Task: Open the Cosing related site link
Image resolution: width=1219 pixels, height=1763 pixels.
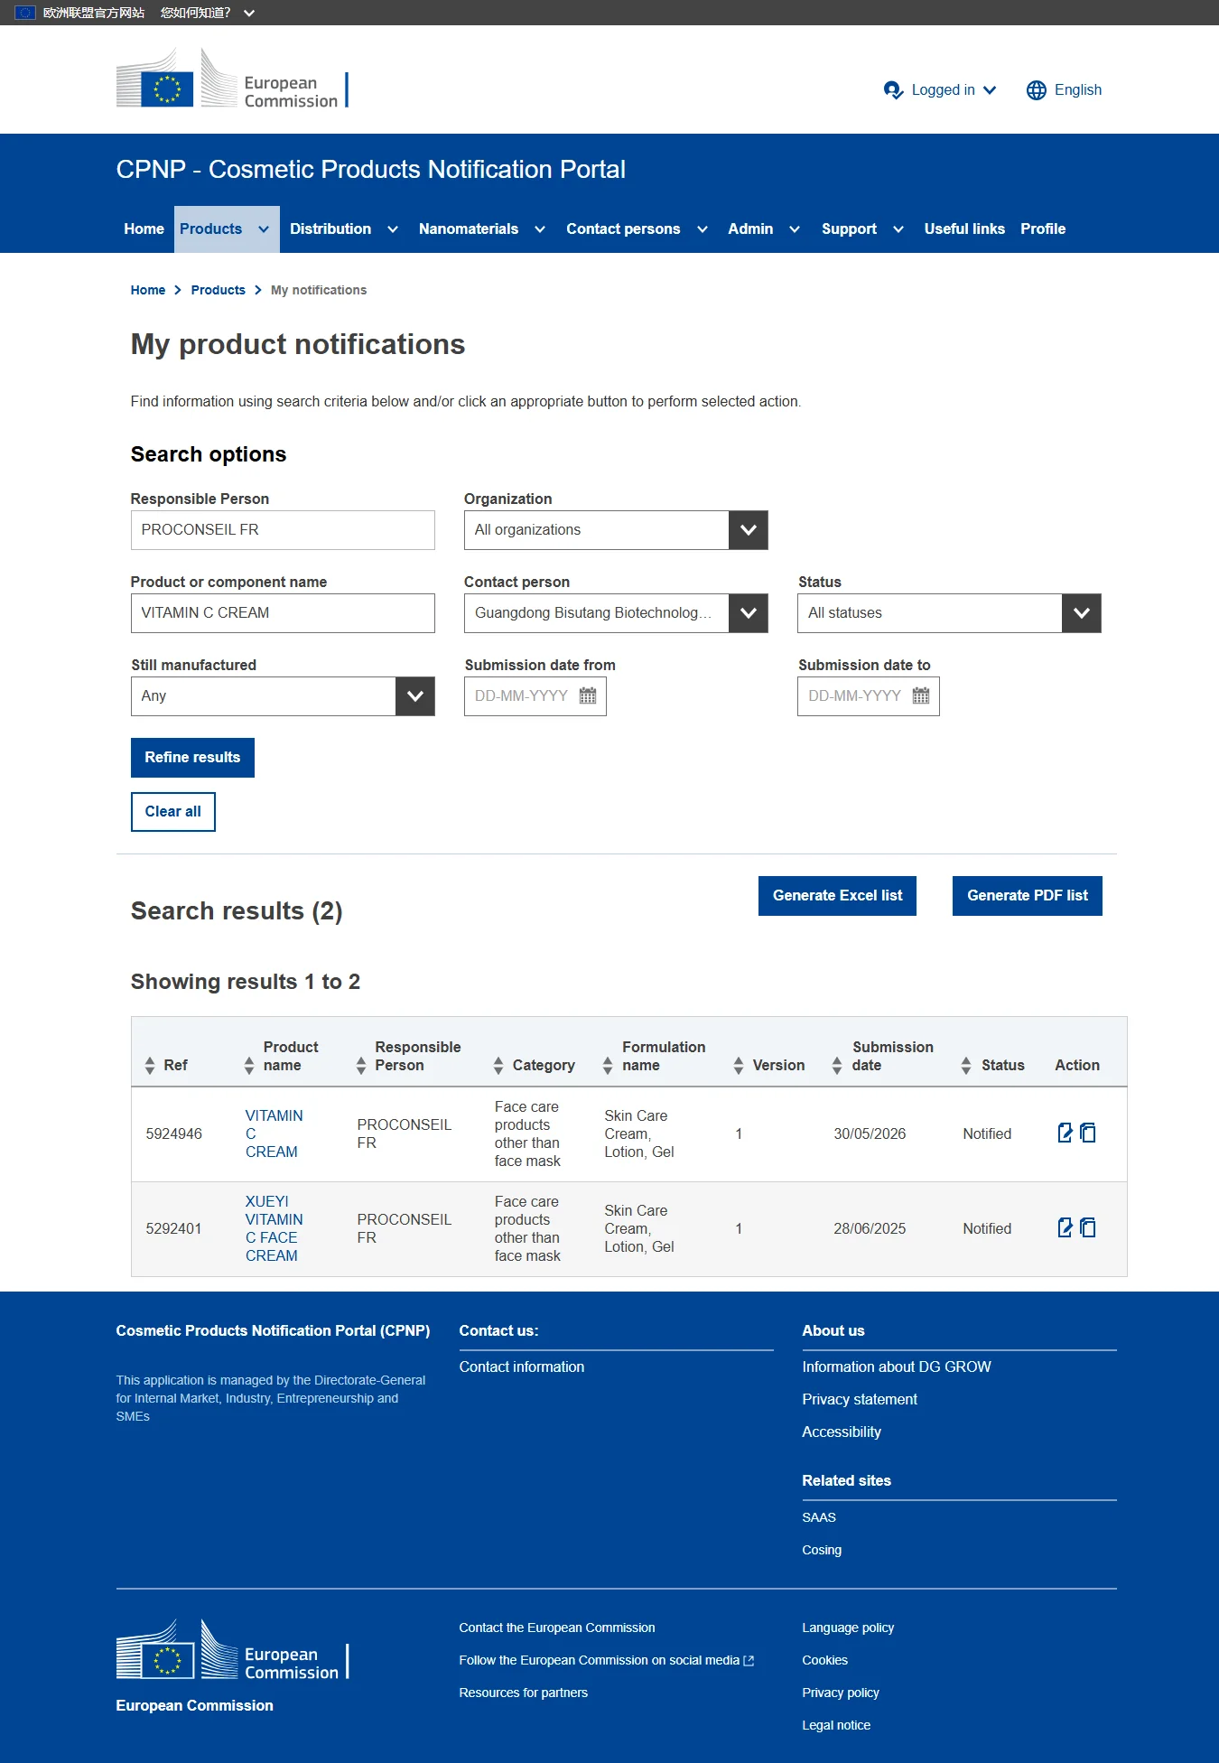Action: coord(822,1550)
